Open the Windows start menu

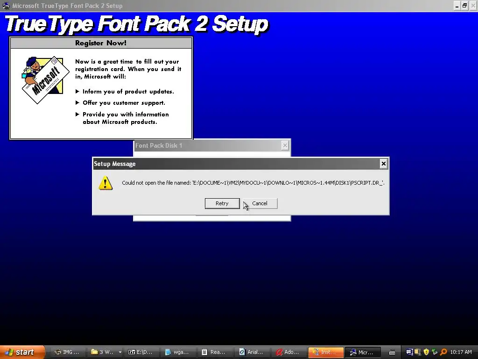click(x=22, y=352)
